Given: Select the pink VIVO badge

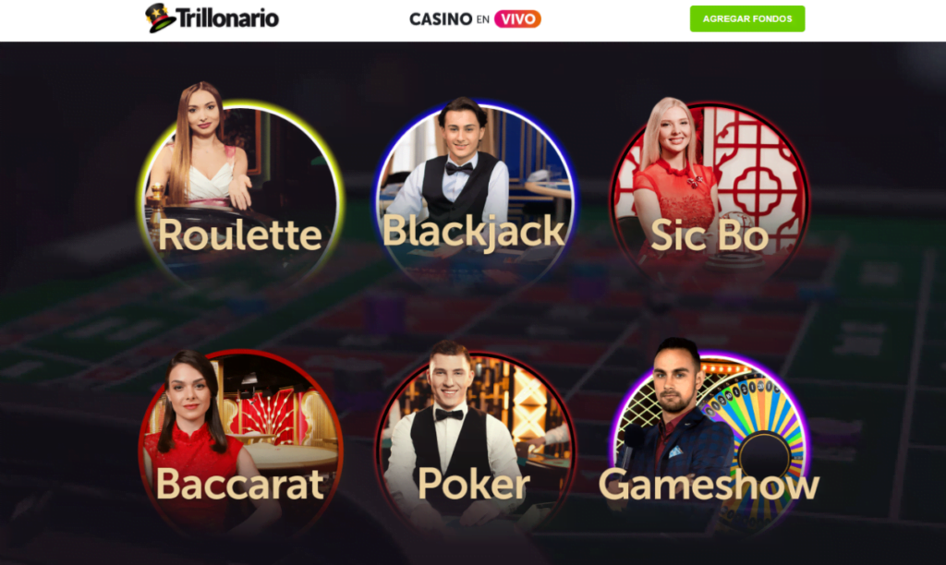Looking at the screenshot, I should click(x=517, y=19).
